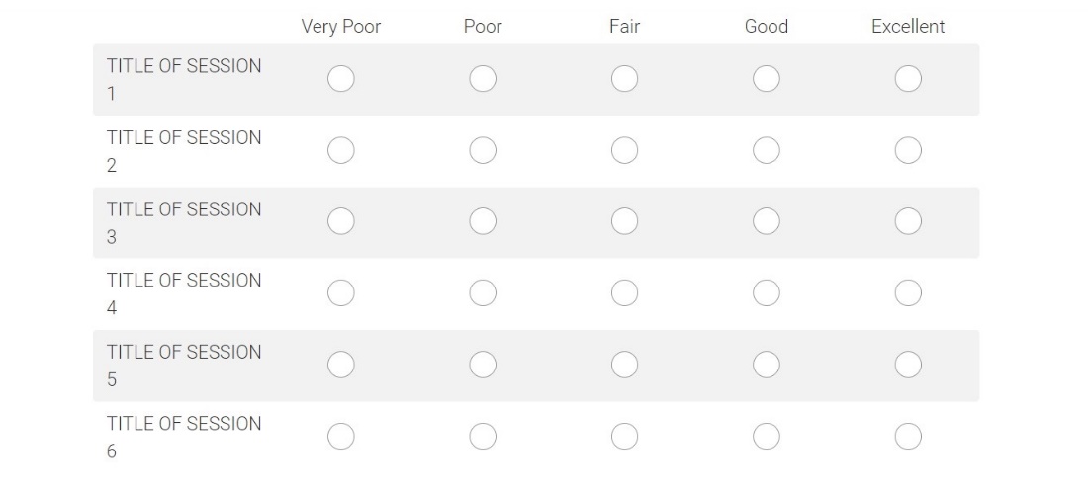Select Good for Session 6
Image resolution: width=1088 pixels, height=492 pixels.
pyautogui.click(x=767, y=436)
